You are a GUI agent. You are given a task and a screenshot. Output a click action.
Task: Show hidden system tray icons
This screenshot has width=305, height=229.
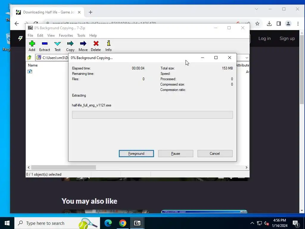point(252,223)
